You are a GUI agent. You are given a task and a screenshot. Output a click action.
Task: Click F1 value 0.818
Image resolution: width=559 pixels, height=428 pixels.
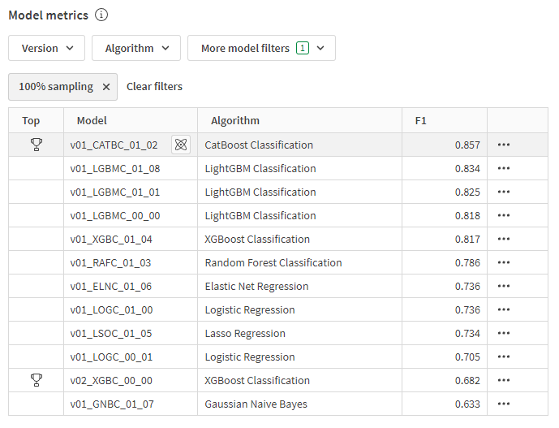(x=467, y=215)
